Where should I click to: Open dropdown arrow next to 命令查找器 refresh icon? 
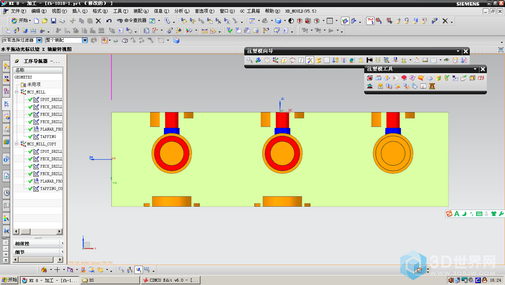tap(159, 21)
